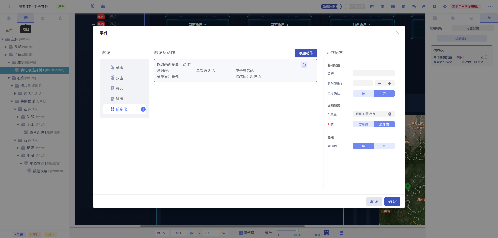Open the palette tab icon in right panel
Viewport: 498px width, 238px height.
453,18
